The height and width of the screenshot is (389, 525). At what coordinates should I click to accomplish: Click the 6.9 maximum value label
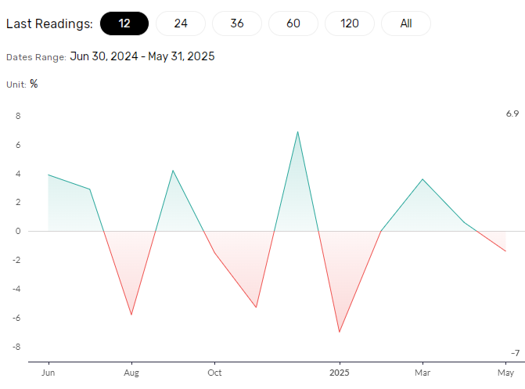[x=512, y=114]
